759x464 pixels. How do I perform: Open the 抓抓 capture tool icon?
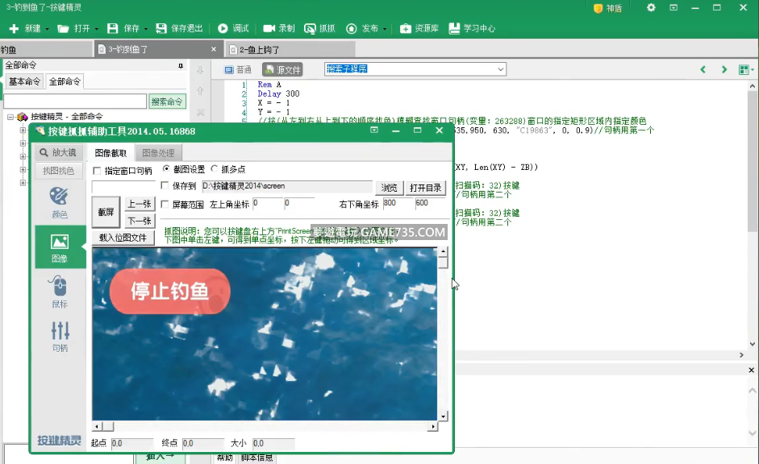click(x=310, y=28)
